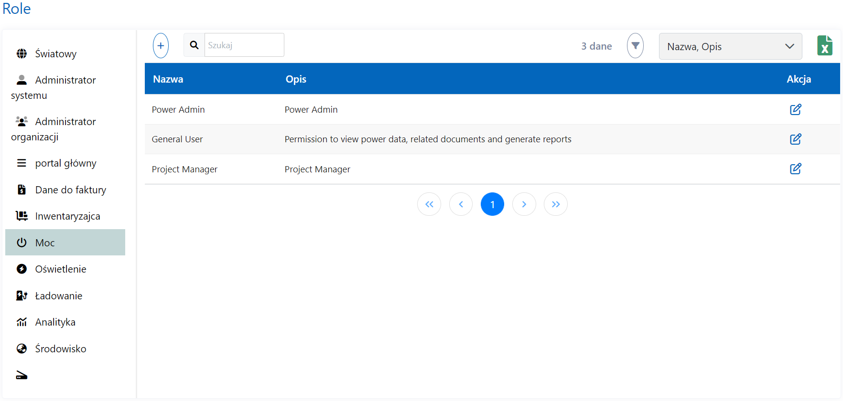843x401 pixels.
Task: Click the plus icon to add role
Action: point(161,46)
